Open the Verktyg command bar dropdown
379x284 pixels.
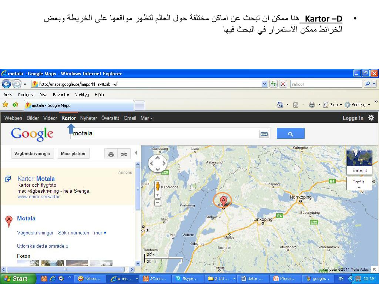coord(357,105)
